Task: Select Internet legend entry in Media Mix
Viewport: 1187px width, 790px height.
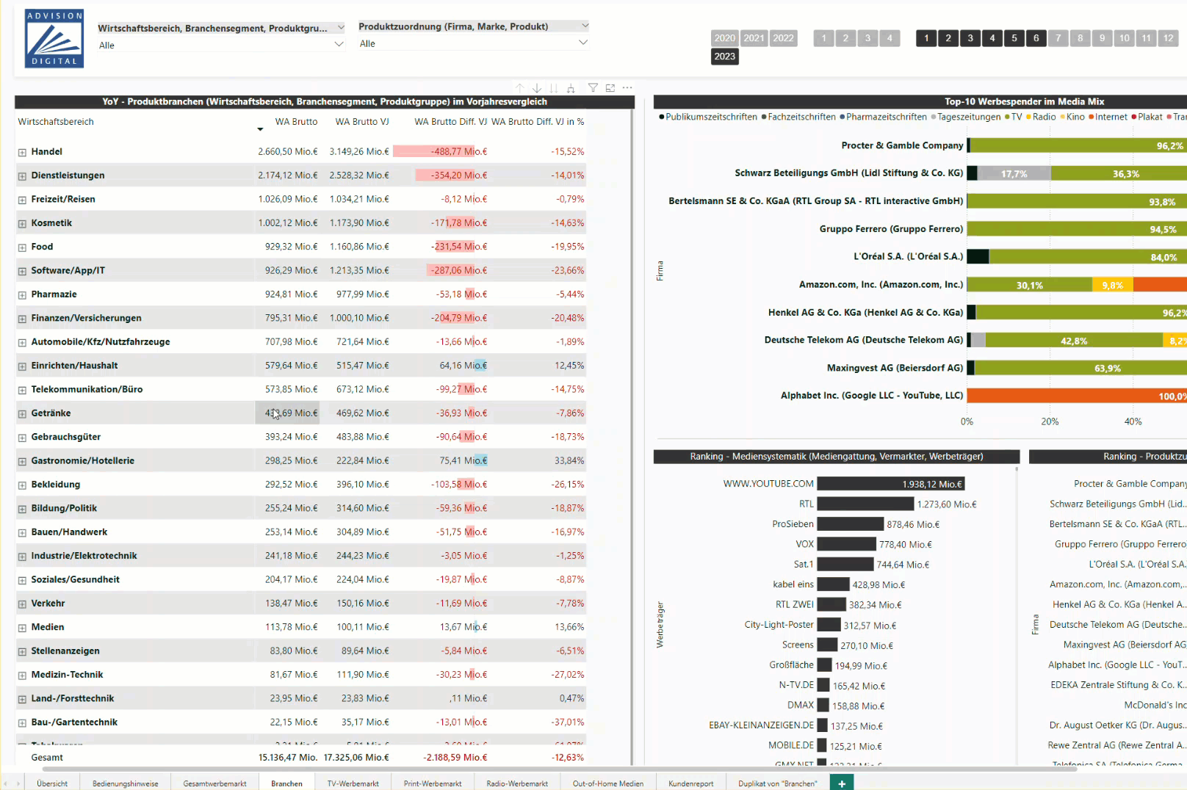Action: pyautogui.click(x=1108, y=117)
